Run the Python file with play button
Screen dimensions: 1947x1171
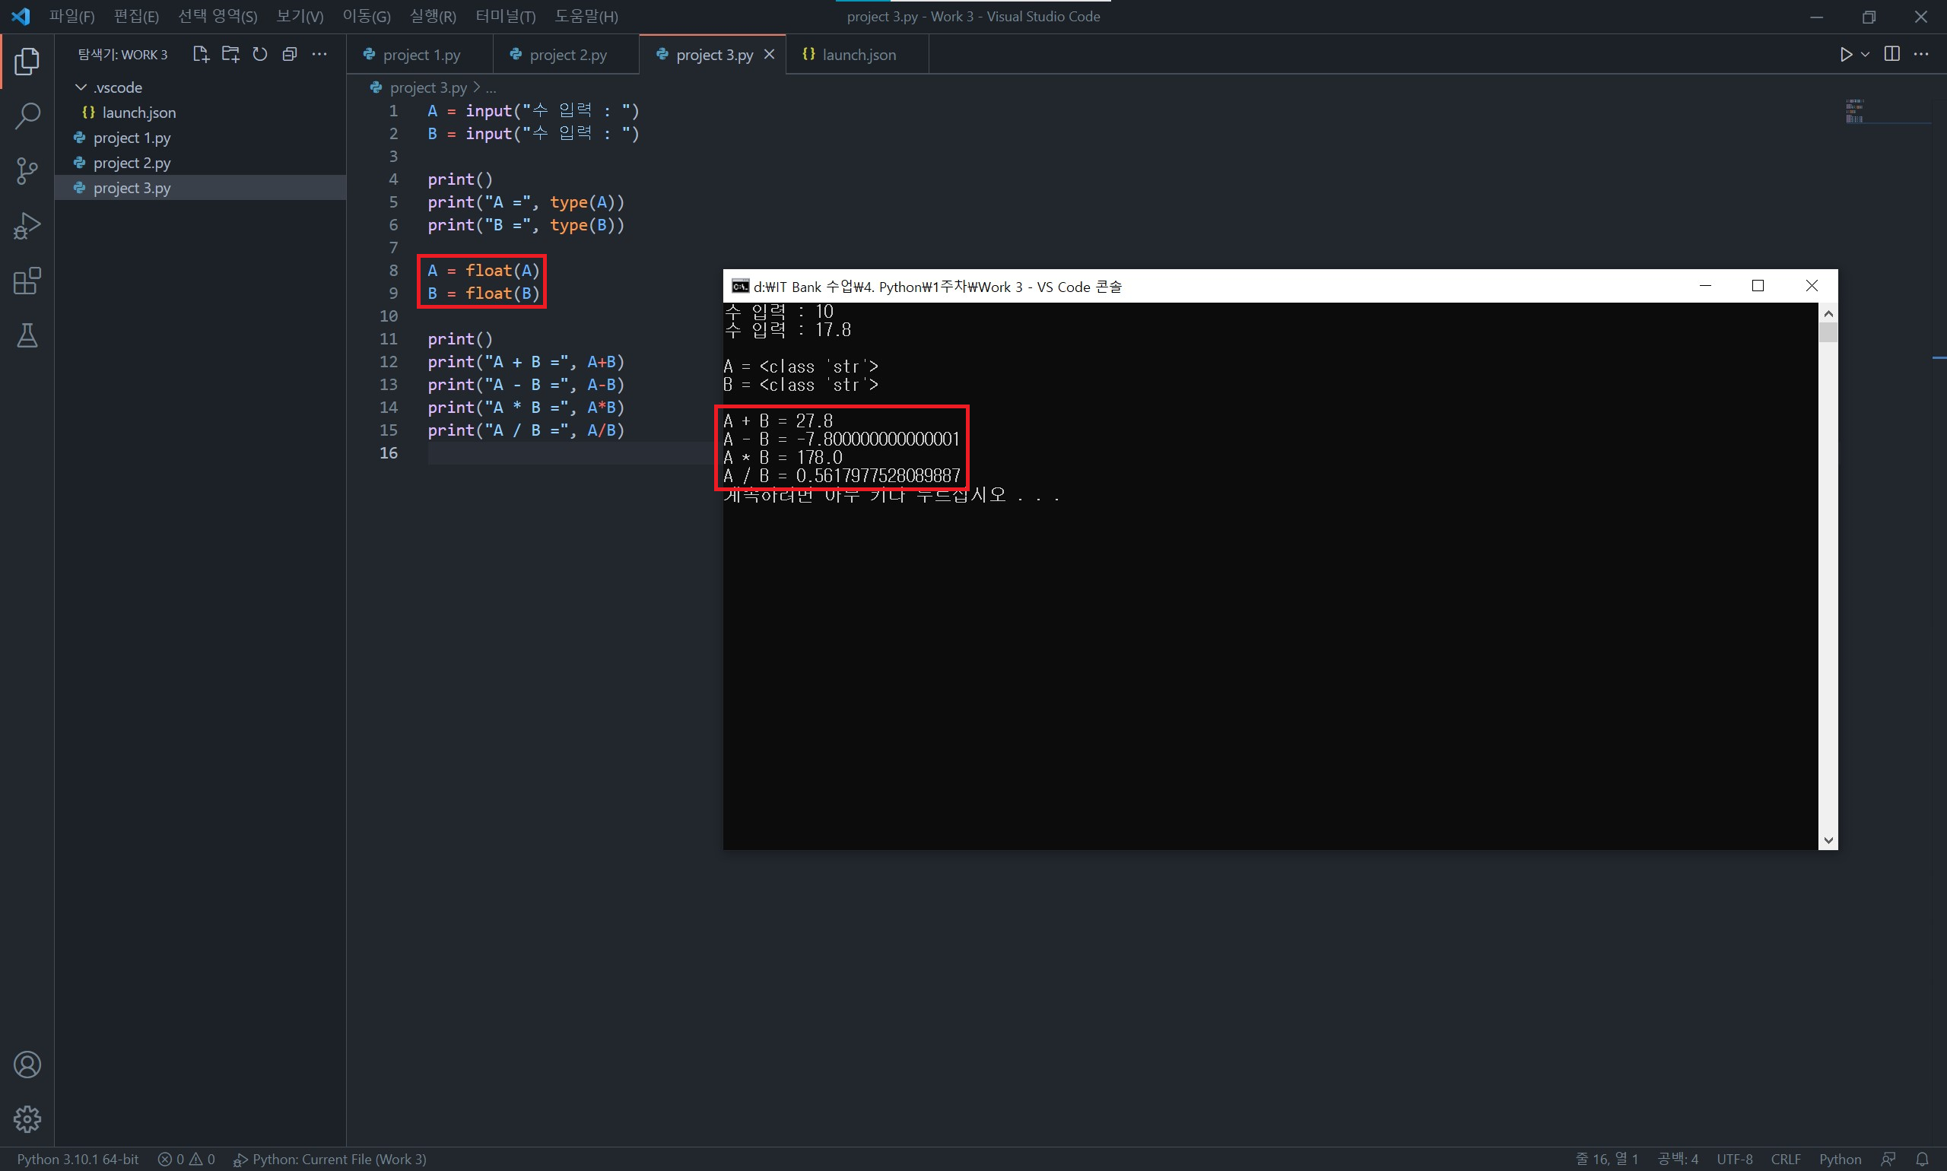coord(1846,54)
